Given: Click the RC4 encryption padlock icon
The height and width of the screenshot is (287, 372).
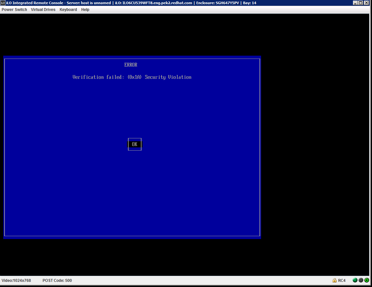Looking at the screenshot, I should (335, 281).
